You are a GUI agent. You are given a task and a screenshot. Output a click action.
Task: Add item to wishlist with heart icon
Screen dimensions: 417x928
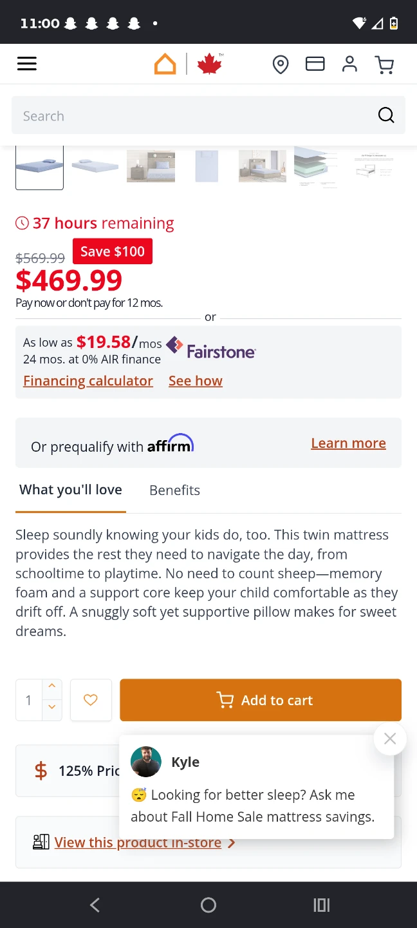[x=91, y=700]
